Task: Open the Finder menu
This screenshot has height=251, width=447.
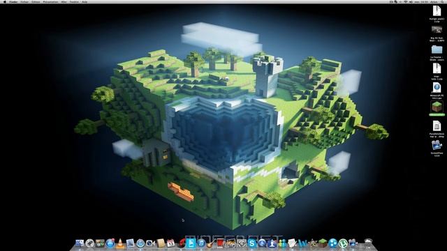Action: tap(13, 1)
